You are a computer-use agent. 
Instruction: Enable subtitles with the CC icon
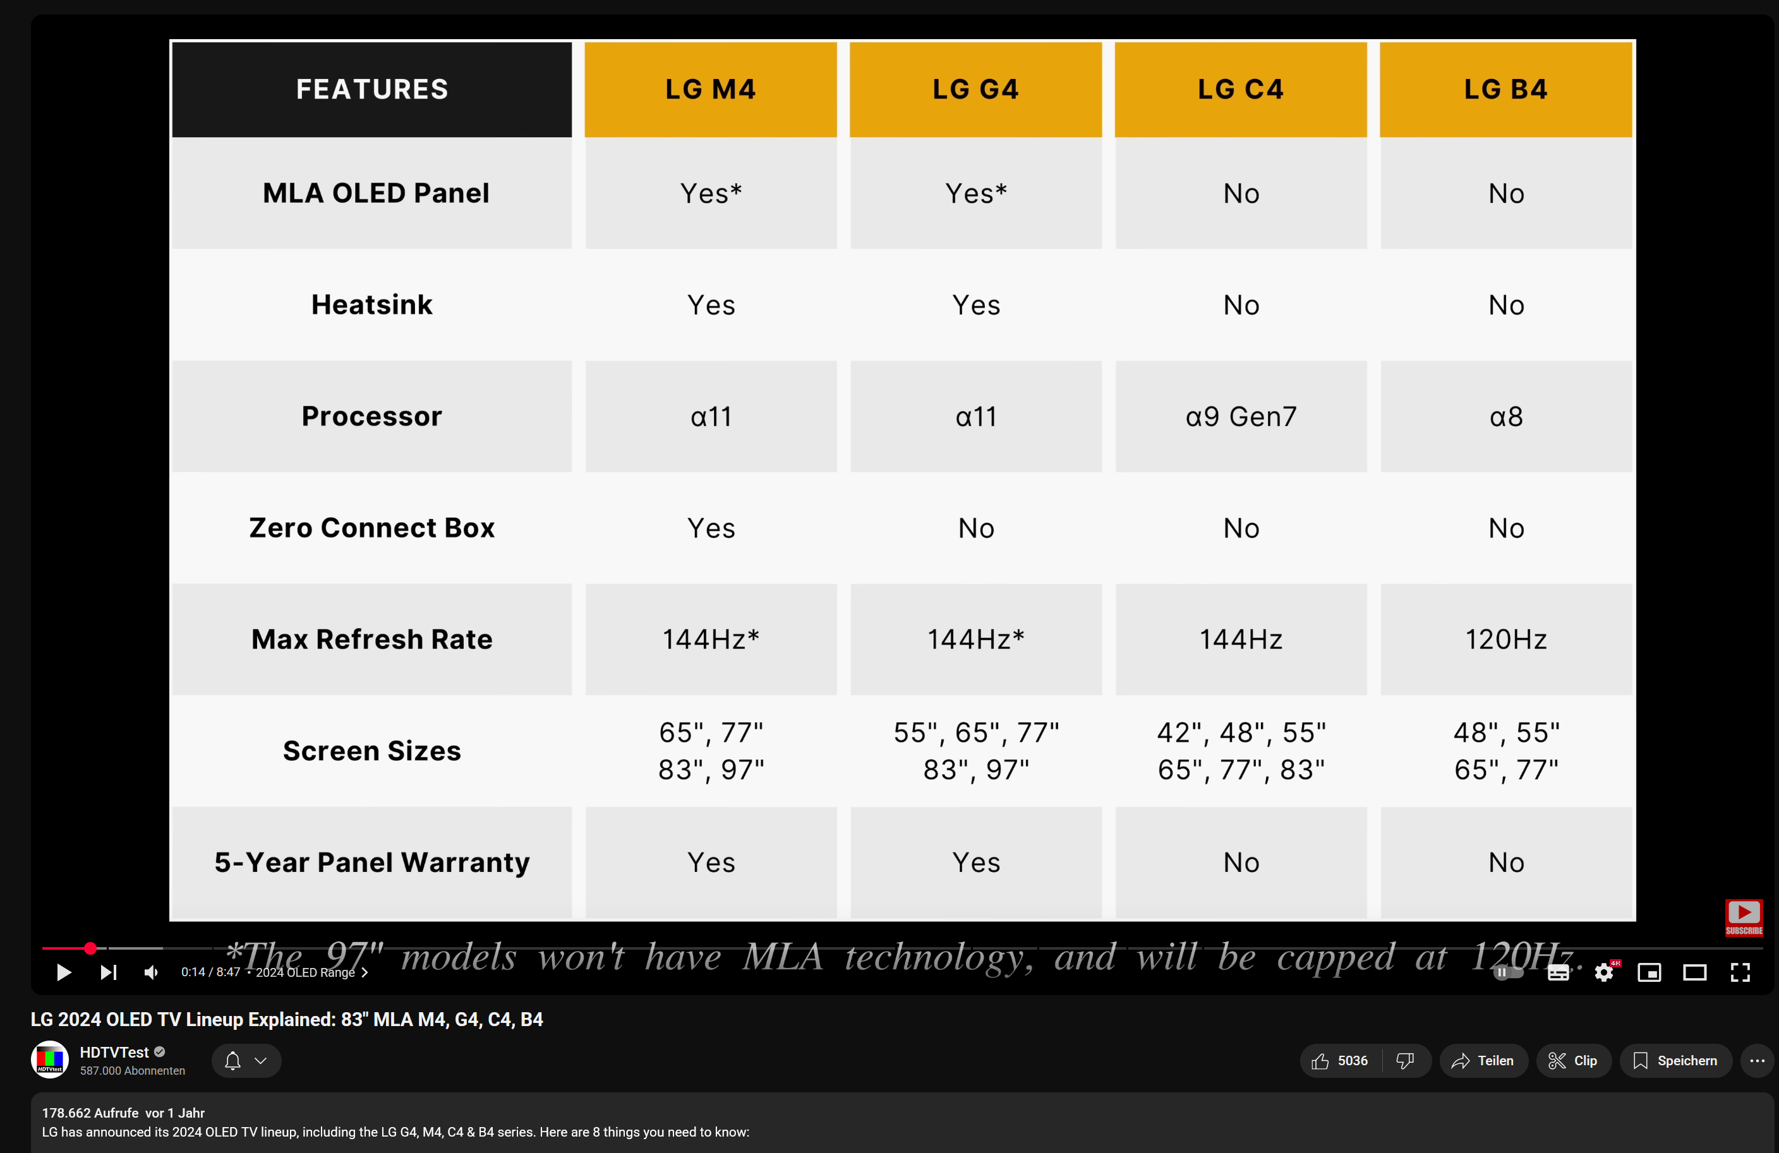click(x=1559, y=972)
